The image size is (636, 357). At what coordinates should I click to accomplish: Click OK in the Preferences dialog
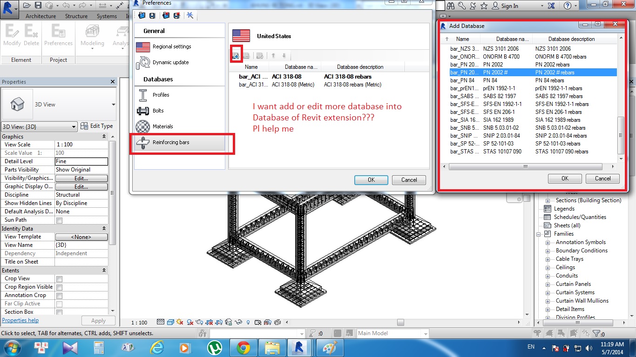point(371,180)
